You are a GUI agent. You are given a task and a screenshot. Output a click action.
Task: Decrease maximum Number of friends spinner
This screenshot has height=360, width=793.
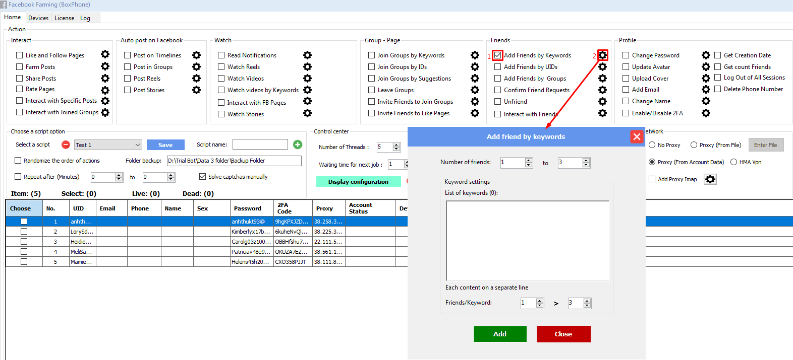point(586,165)
